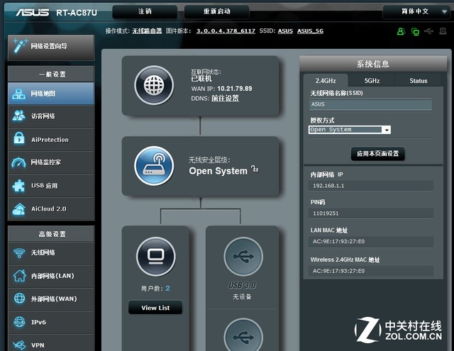Click the internet status globe icon

click(154, 85)
